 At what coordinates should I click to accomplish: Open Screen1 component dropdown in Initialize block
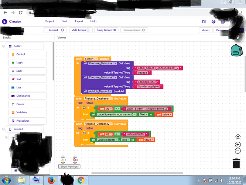(91, 59)
